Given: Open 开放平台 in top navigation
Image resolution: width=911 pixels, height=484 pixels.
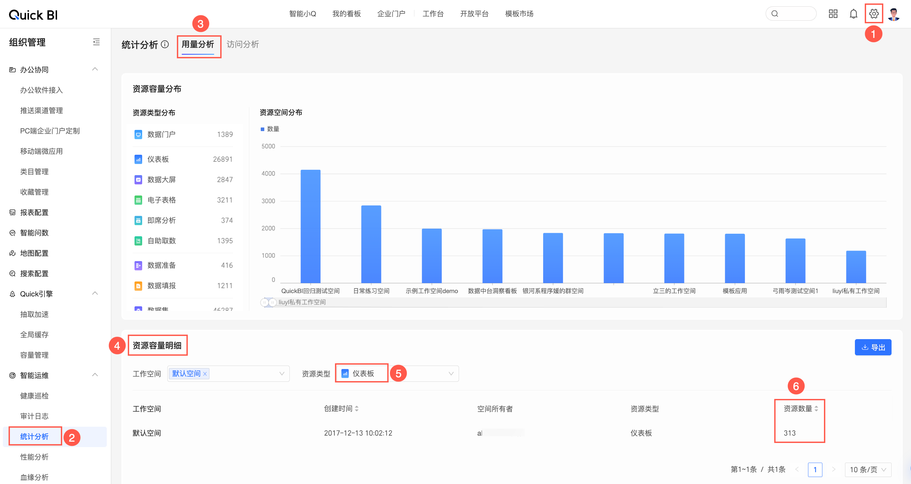Looking at the screenshot, I should pos(474,14).
